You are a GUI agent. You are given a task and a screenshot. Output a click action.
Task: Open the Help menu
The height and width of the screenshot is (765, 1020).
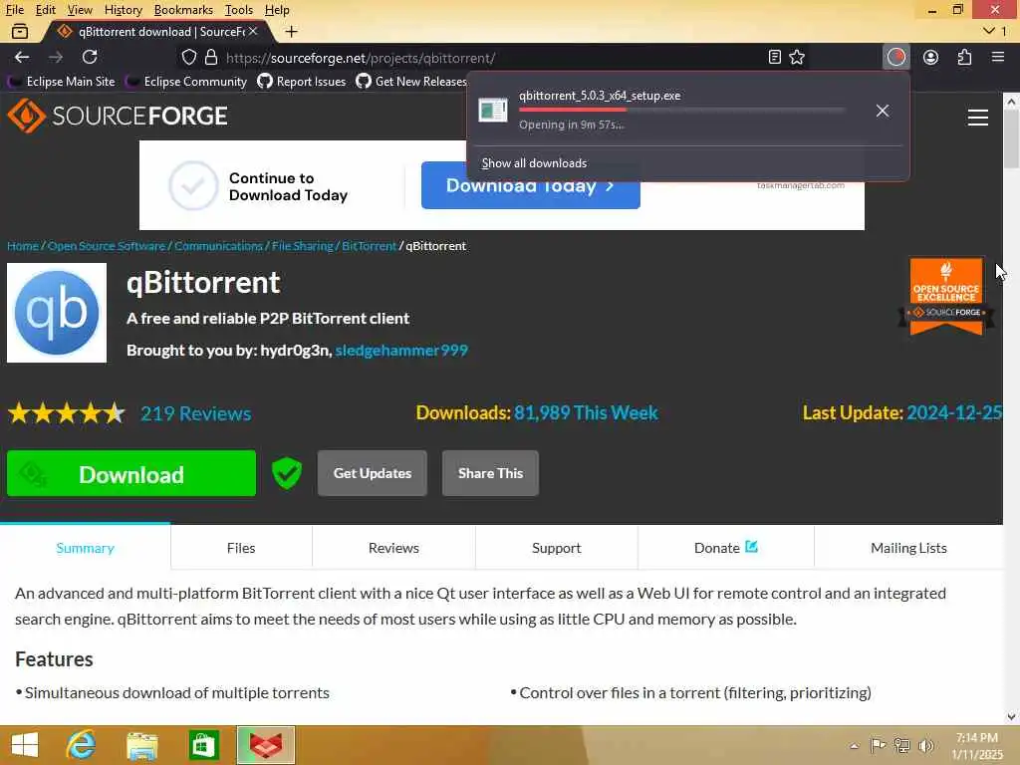click(x=277, y=10)
